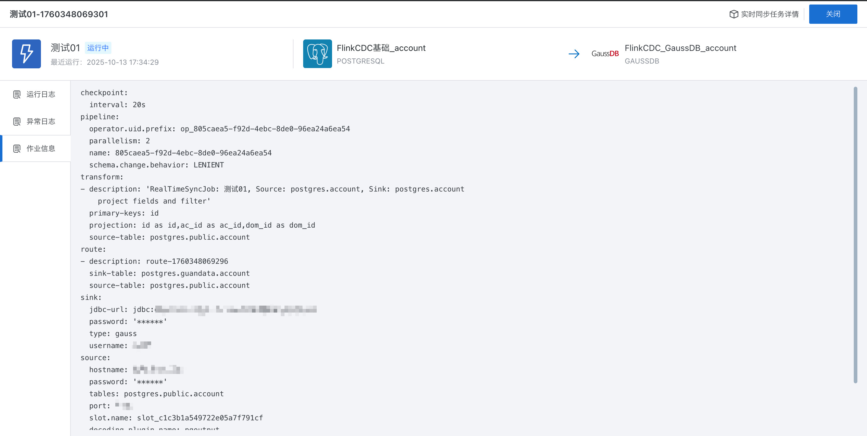Click the 作业信息 document icon
The height and width of the screenshot is (436, 867).
coord(17,148)
